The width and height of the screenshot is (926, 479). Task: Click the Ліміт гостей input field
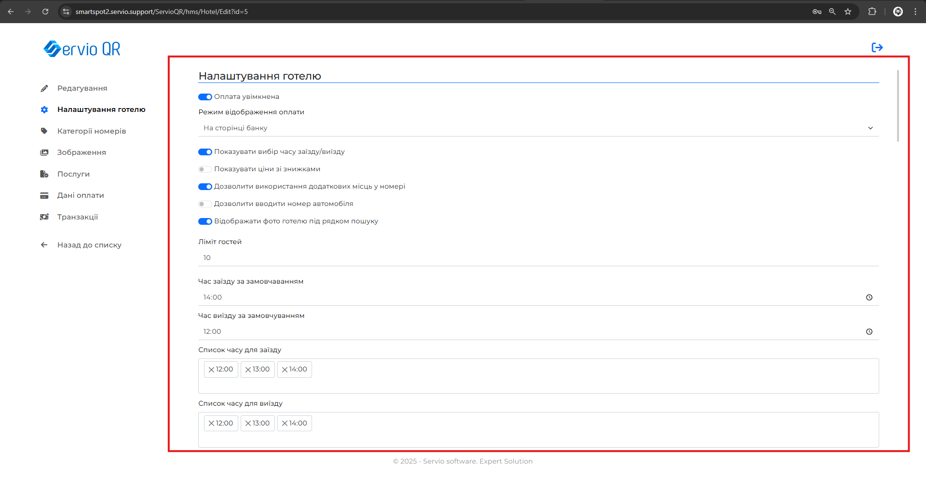(538, 258)
